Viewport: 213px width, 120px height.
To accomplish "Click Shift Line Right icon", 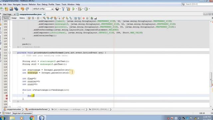I will click(x=79, y=18).
